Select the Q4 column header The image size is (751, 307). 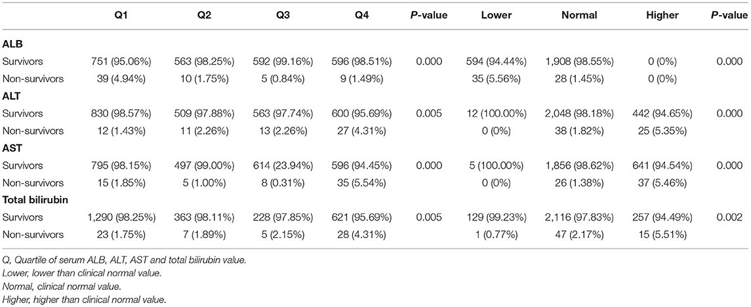click(362, 14)
